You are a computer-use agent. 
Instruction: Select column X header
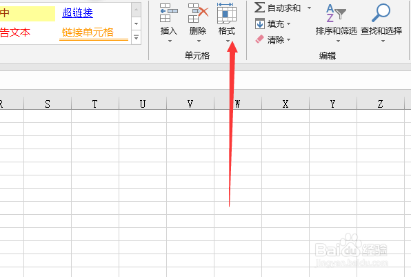285,104
